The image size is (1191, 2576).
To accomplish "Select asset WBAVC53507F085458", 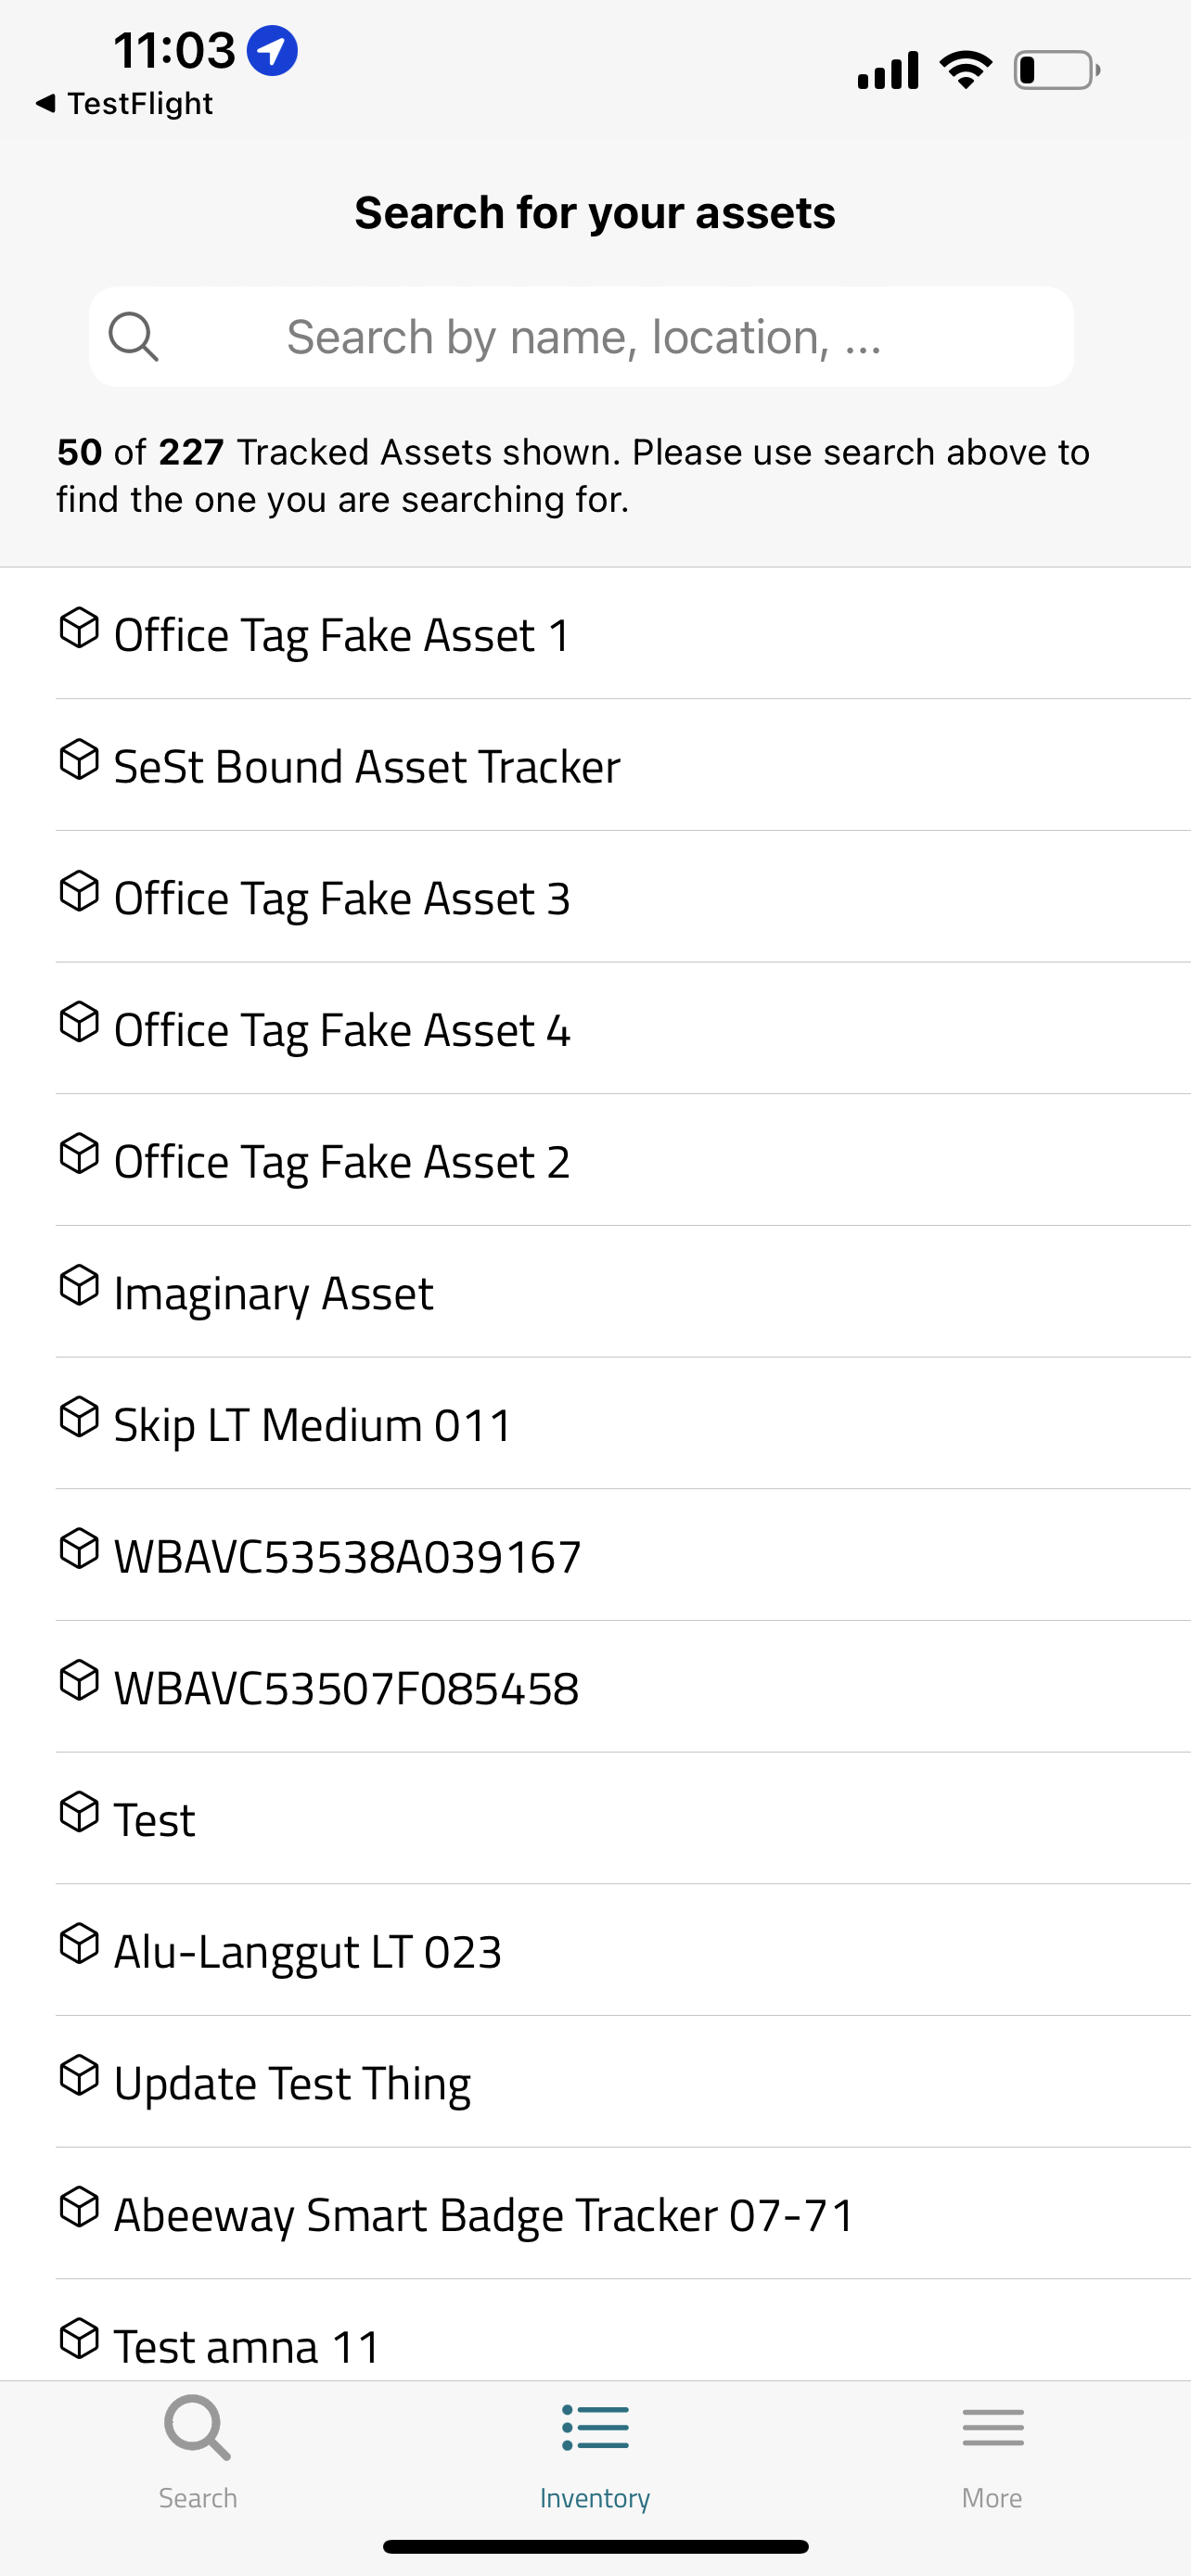I will (346, 1689).
